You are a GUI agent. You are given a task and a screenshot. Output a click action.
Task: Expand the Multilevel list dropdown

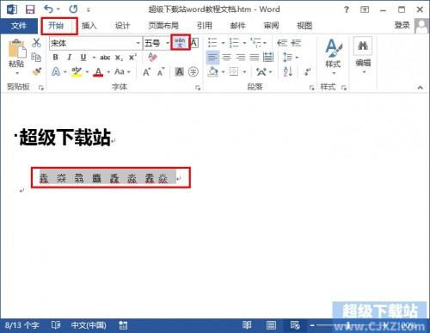coord(265,43)
